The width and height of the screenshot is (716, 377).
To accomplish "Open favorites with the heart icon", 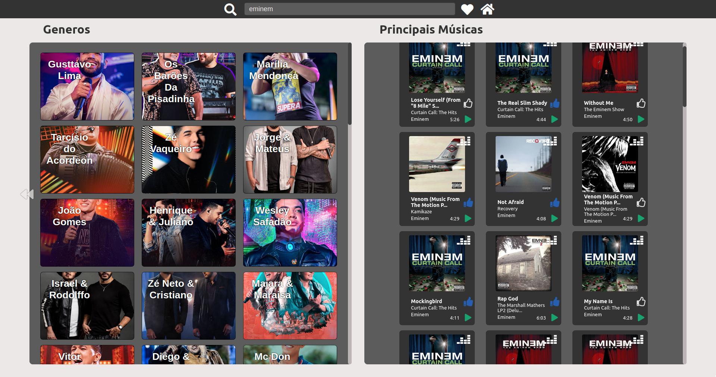I will (467, 9).
